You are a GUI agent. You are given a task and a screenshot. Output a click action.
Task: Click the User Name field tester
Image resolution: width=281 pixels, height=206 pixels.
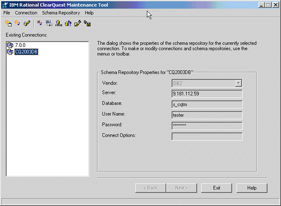[207, 115]
